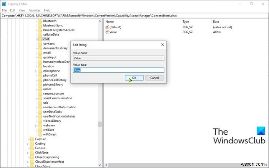Click the Value name field
Viewport: 269px width, 168px height.
[118, 58]
